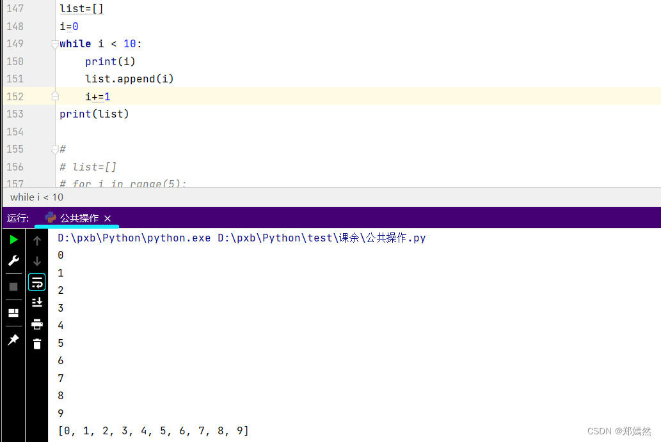Collapse the while loop at line 149

54,43
